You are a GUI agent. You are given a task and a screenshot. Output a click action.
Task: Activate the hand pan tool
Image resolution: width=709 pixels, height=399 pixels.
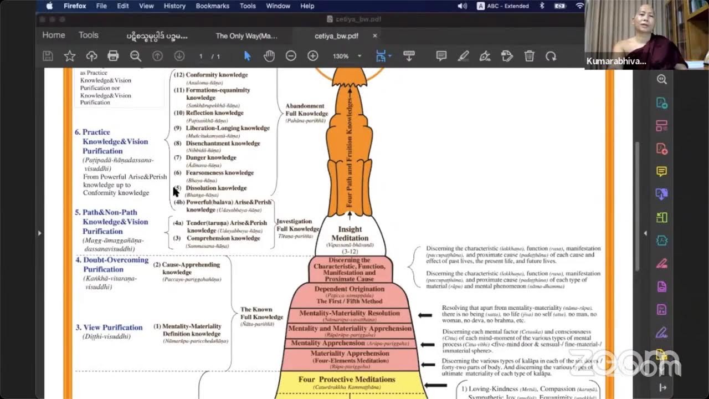click(269, 56)
